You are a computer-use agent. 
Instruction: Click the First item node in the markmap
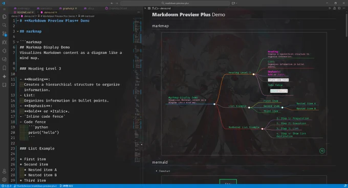[x=271, y=101]
